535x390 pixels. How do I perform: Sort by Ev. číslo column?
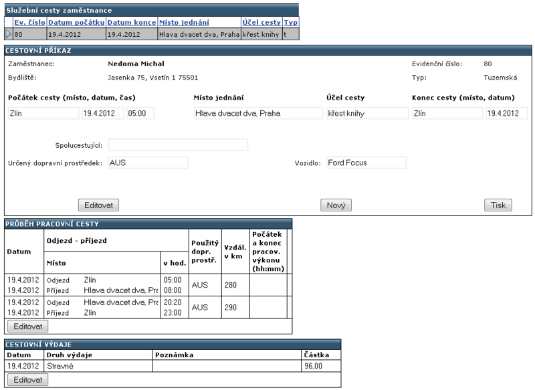tap(29, 23)
